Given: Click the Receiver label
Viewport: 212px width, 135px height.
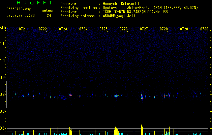Looking at the screenshot, I should (x=68, y=12).
